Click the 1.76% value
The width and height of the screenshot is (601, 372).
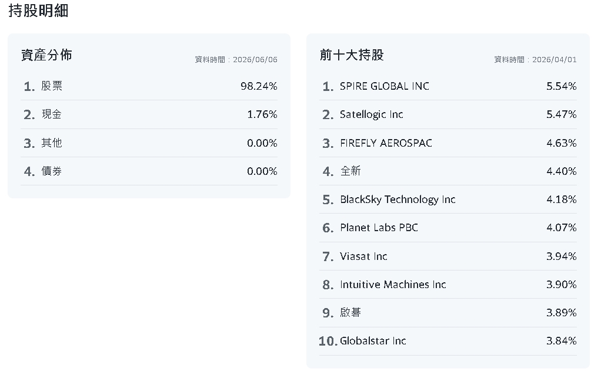[262, 114]
